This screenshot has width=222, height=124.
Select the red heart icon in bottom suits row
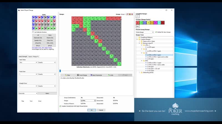(39, 29)
